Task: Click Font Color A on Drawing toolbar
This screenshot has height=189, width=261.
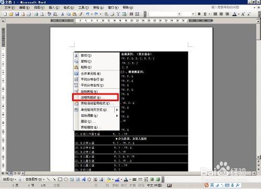Action: 126,179
